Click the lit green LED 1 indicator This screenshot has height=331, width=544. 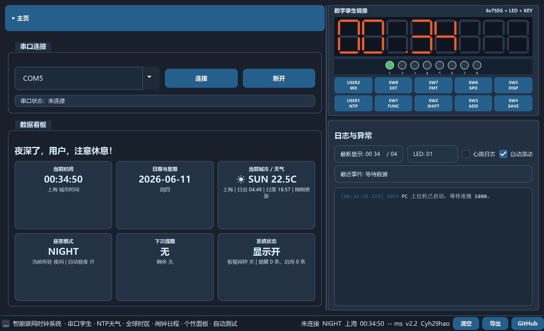[x=390, y=65]
